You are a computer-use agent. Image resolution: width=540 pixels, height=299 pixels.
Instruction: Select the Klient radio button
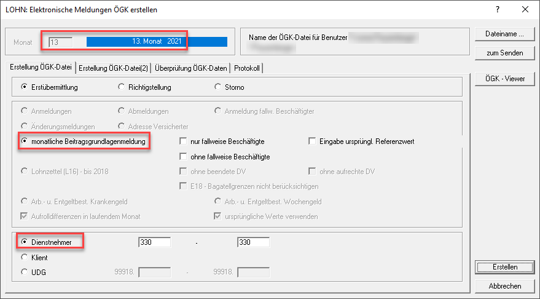point(25,258)
